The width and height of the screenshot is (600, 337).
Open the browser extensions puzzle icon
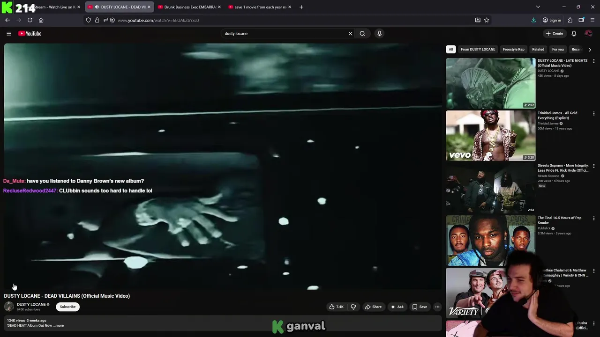[x=570, y=20]
